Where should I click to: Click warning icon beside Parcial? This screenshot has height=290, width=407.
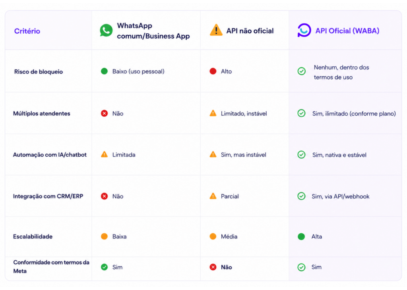click(x=213, y=196)
